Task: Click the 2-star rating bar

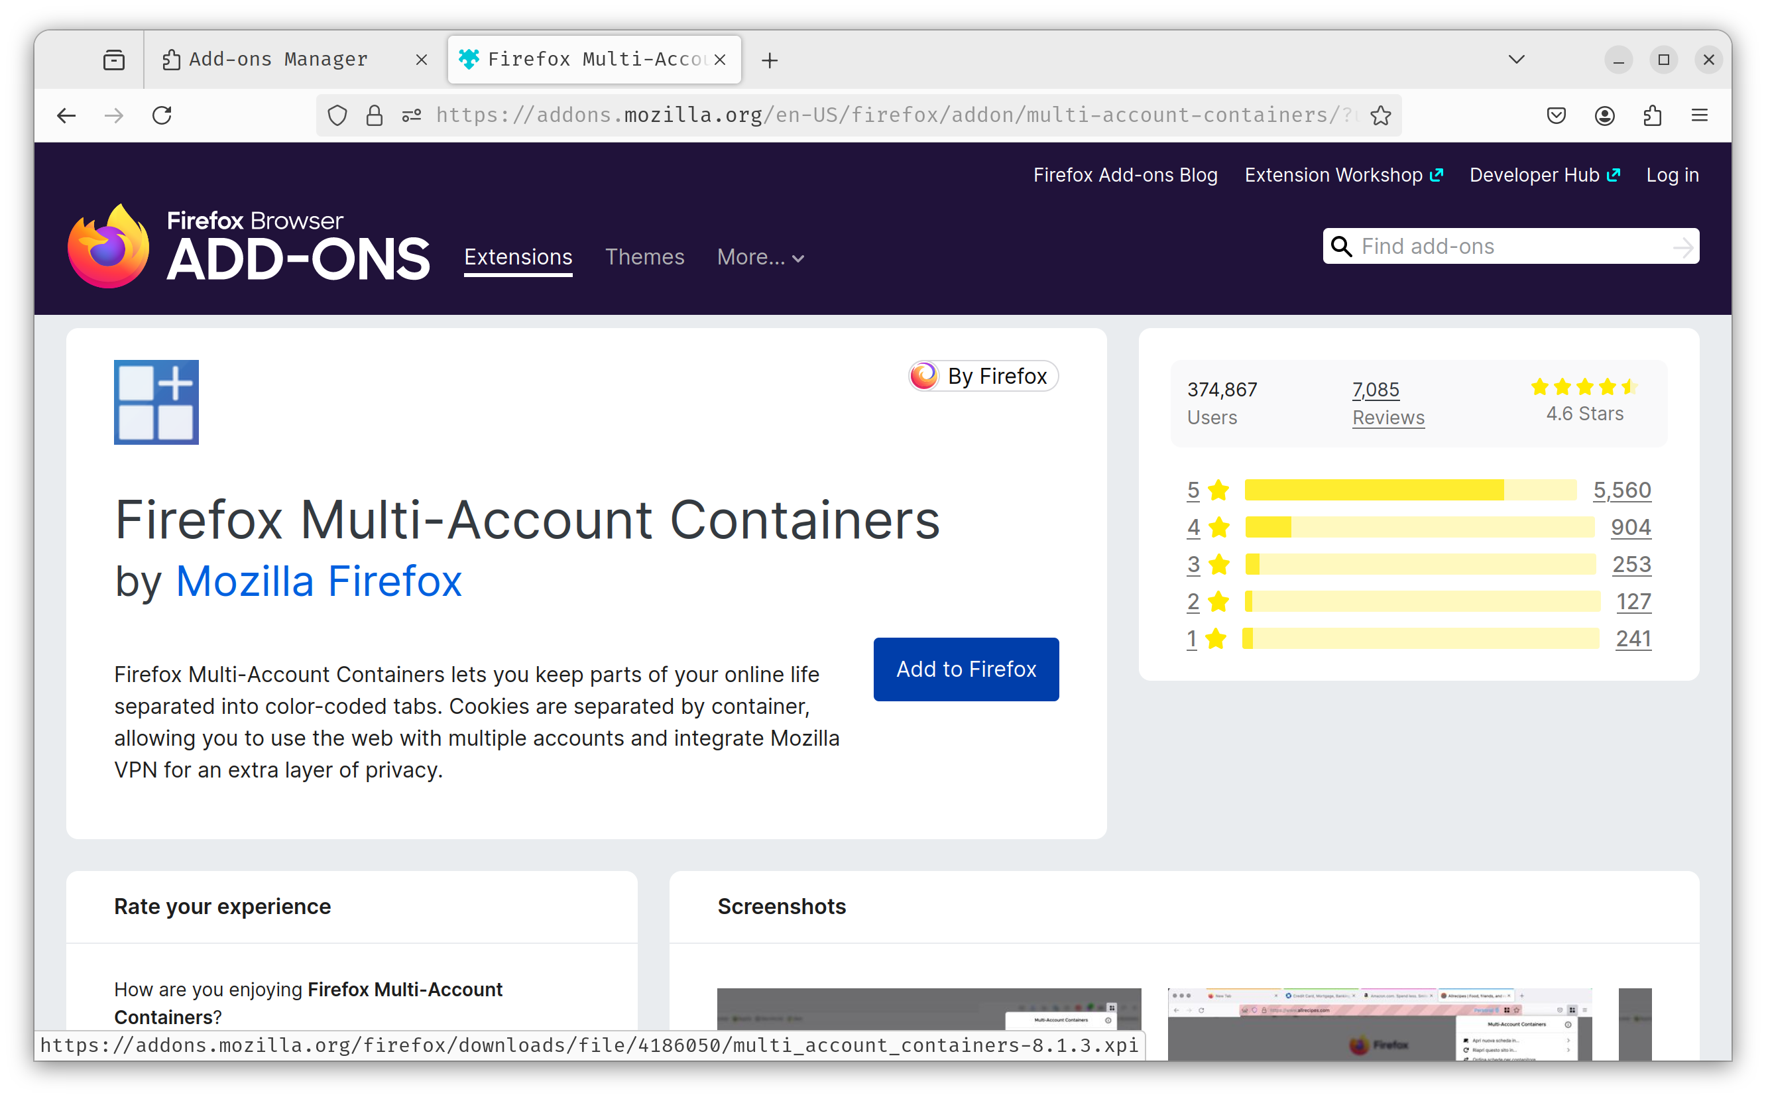Action: pyautogui.click(x=1422, y=601)
